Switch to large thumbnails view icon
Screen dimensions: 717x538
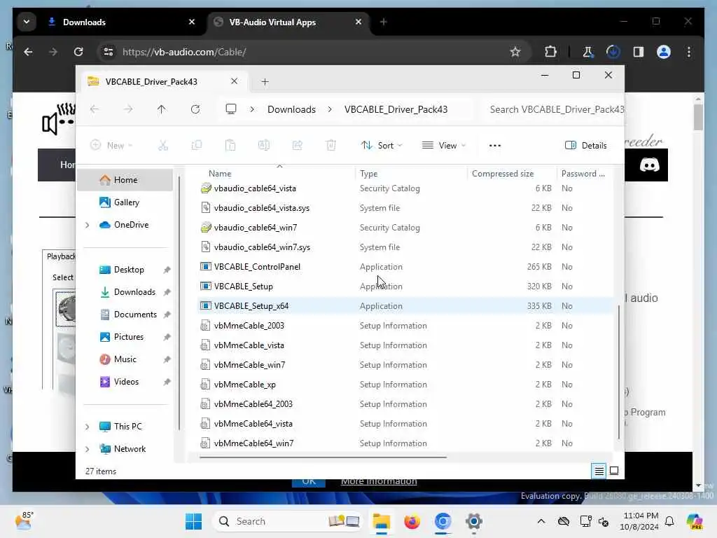[x=614, y=471]
